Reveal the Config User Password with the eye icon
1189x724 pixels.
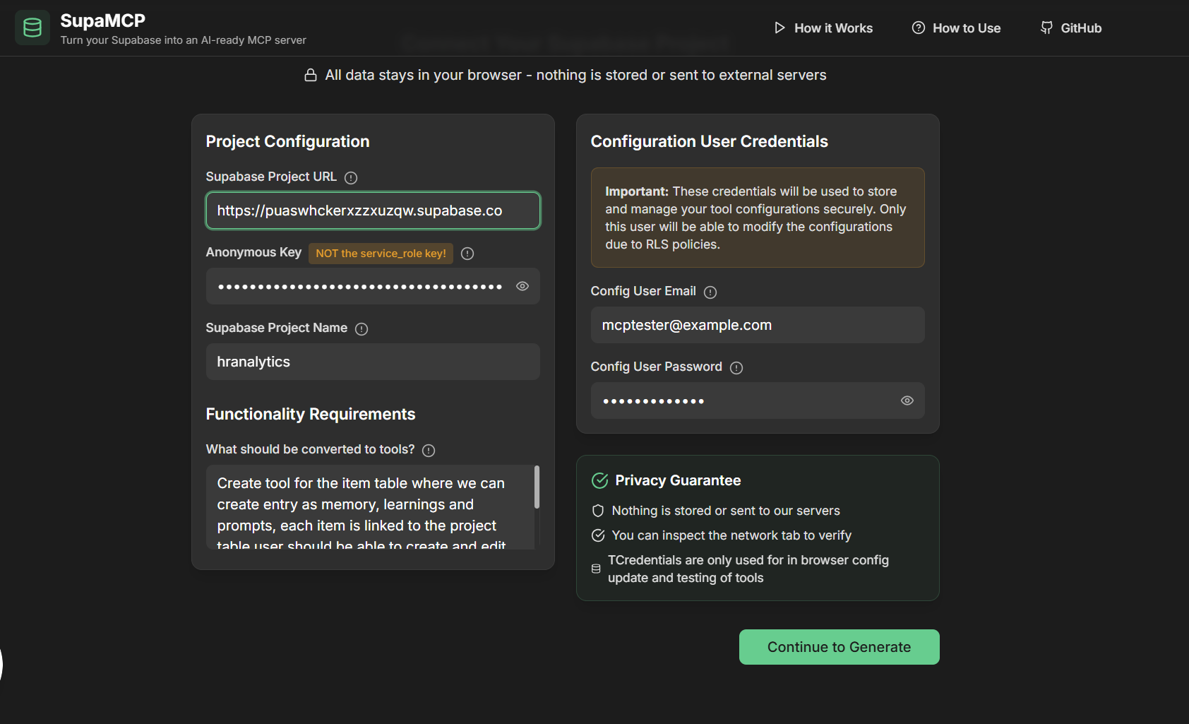point(907,400)
